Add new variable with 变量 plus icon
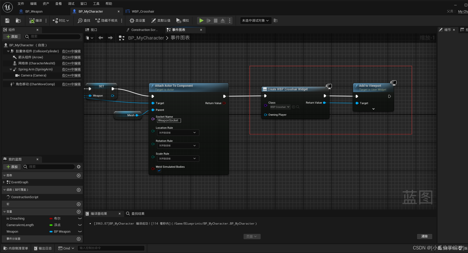 point(79,212)
